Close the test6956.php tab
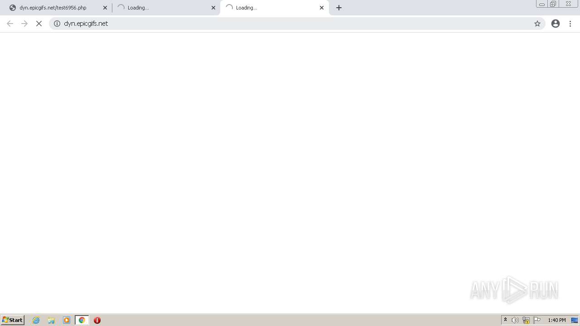Screen dimensions: 580x326 coord(105,8)
